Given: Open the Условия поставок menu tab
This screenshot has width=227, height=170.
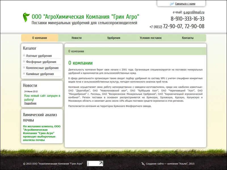Looking at the screenshot, I should [151, 38].
